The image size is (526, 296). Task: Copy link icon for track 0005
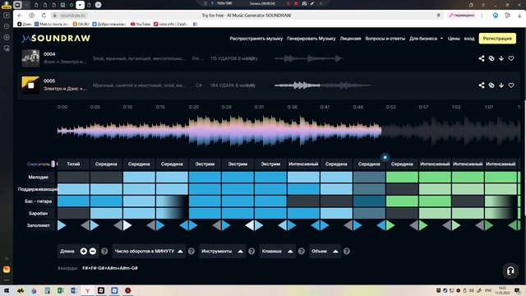(491, 86)
